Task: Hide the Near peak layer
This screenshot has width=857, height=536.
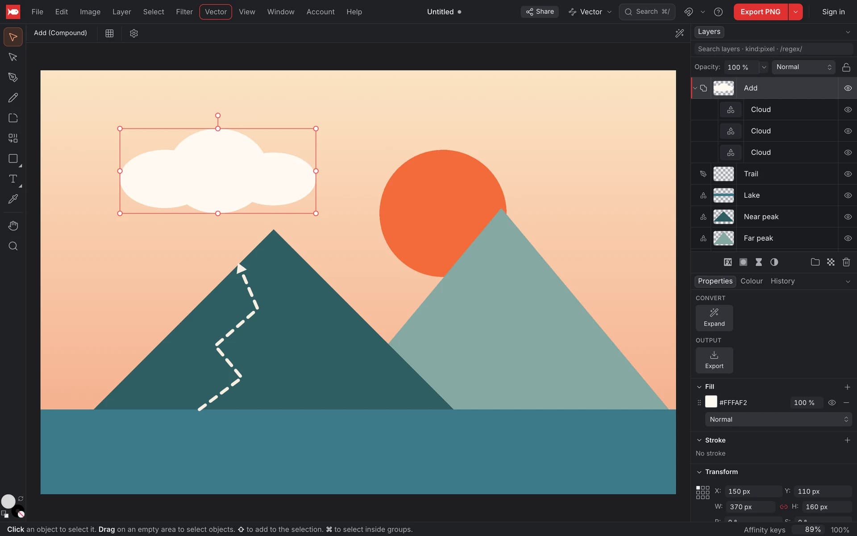Action: tap(848, 217)
